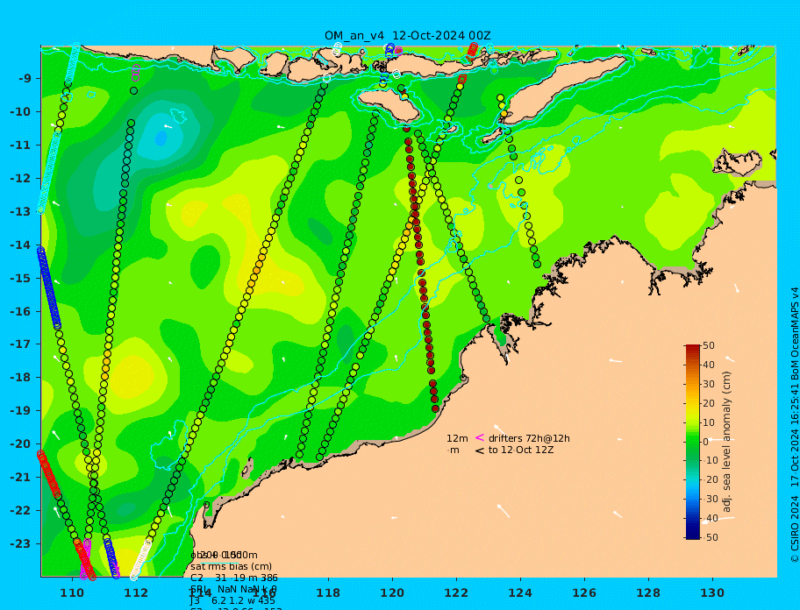This screenshot has height=610, width=800.
Task: Click the magenta drifter arrow legend symbol
Action: 480,437
